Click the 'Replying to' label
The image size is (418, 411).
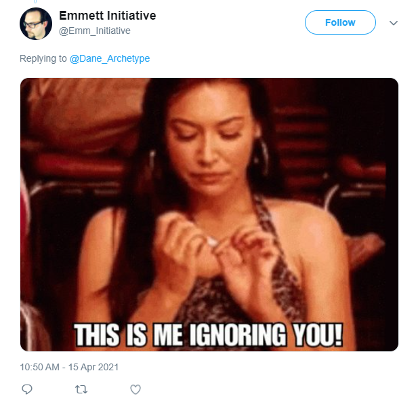coord(43,58)
